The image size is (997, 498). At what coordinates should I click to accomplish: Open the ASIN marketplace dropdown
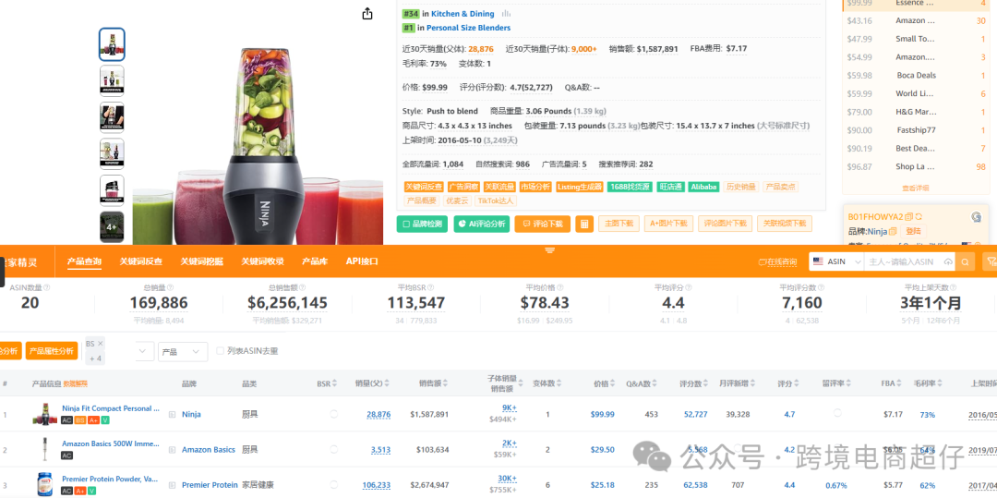coord(836,262)
